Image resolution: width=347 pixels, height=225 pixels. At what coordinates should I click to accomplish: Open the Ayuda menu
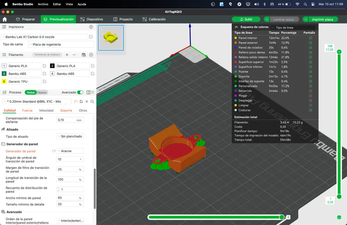pos(82,4)
